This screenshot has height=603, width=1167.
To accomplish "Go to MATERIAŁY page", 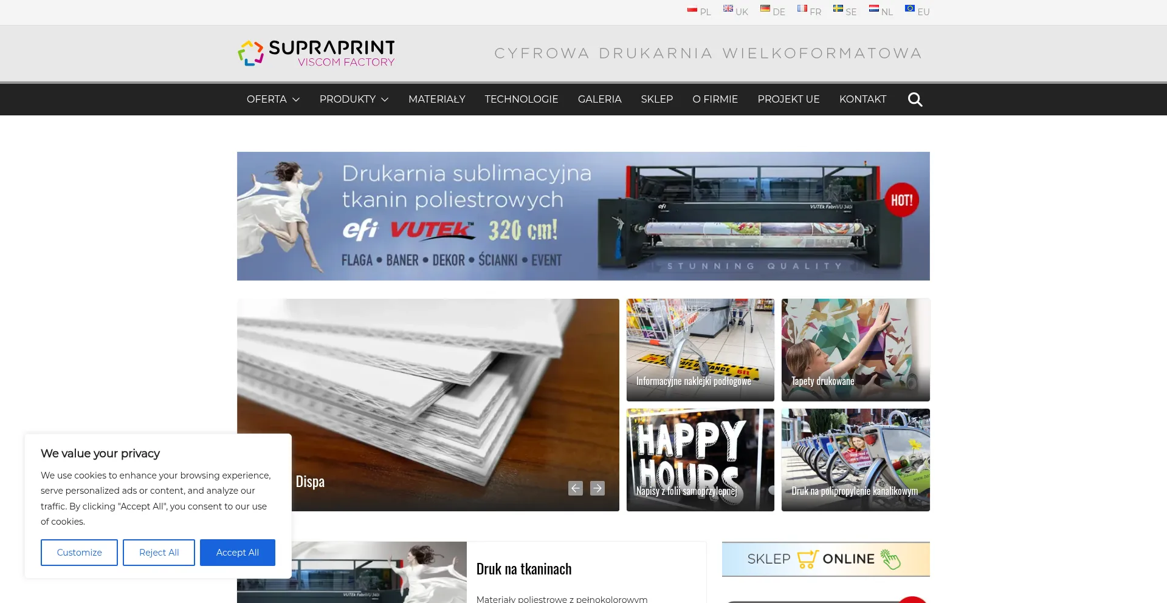I will click(437, 100).
